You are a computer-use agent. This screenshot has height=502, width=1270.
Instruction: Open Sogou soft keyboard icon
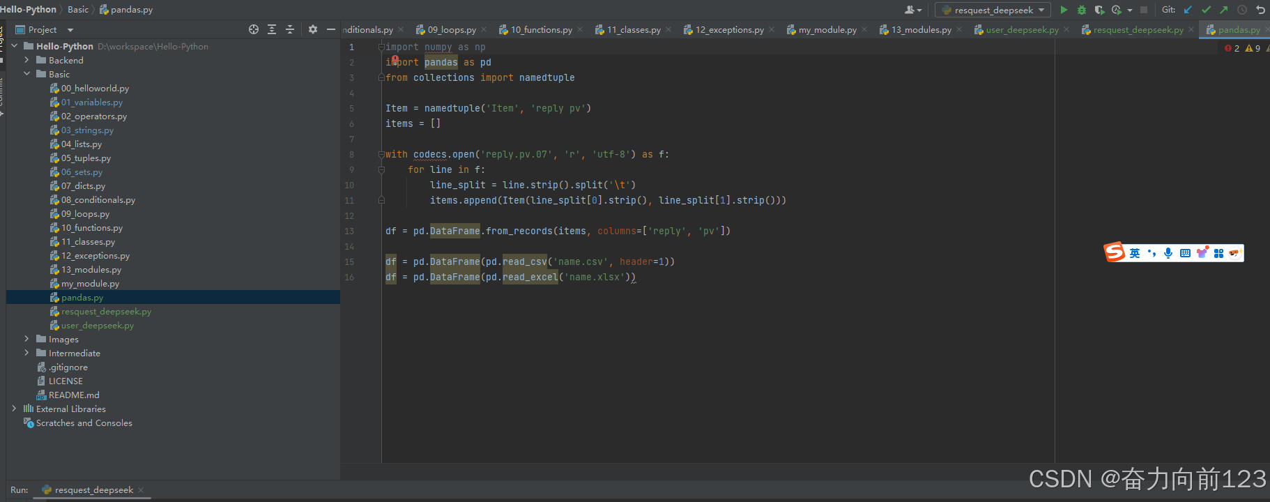(1185, 253)
